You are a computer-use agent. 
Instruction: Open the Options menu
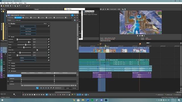coord(20,3)
